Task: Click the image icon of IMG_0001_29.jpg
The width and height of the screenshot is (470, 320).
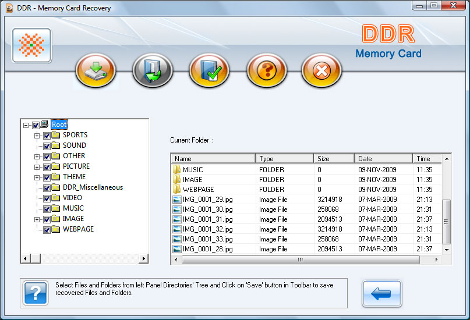Action: [177, 200]
